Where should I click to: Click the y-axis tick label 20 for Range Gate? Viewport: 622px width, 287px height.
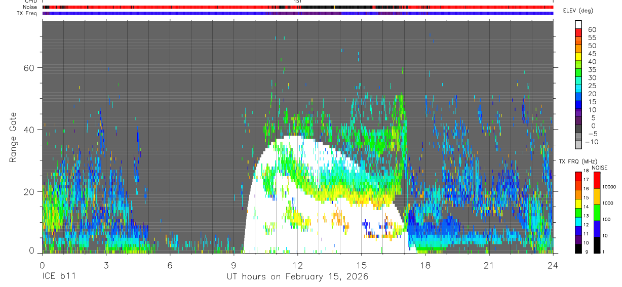click(28, 192)
